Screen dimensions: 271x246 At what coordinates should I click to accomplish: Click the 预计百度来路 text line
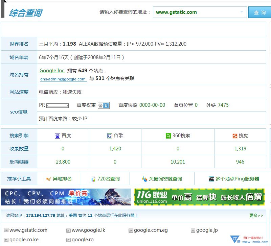click(63, 119)
